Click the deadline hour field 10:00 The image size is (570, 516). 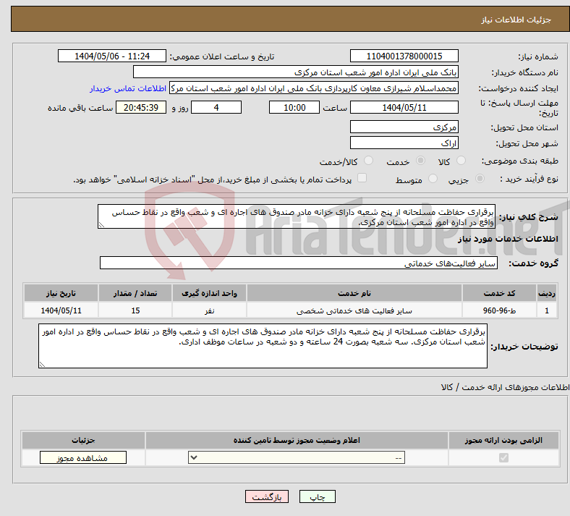point(294,107)
